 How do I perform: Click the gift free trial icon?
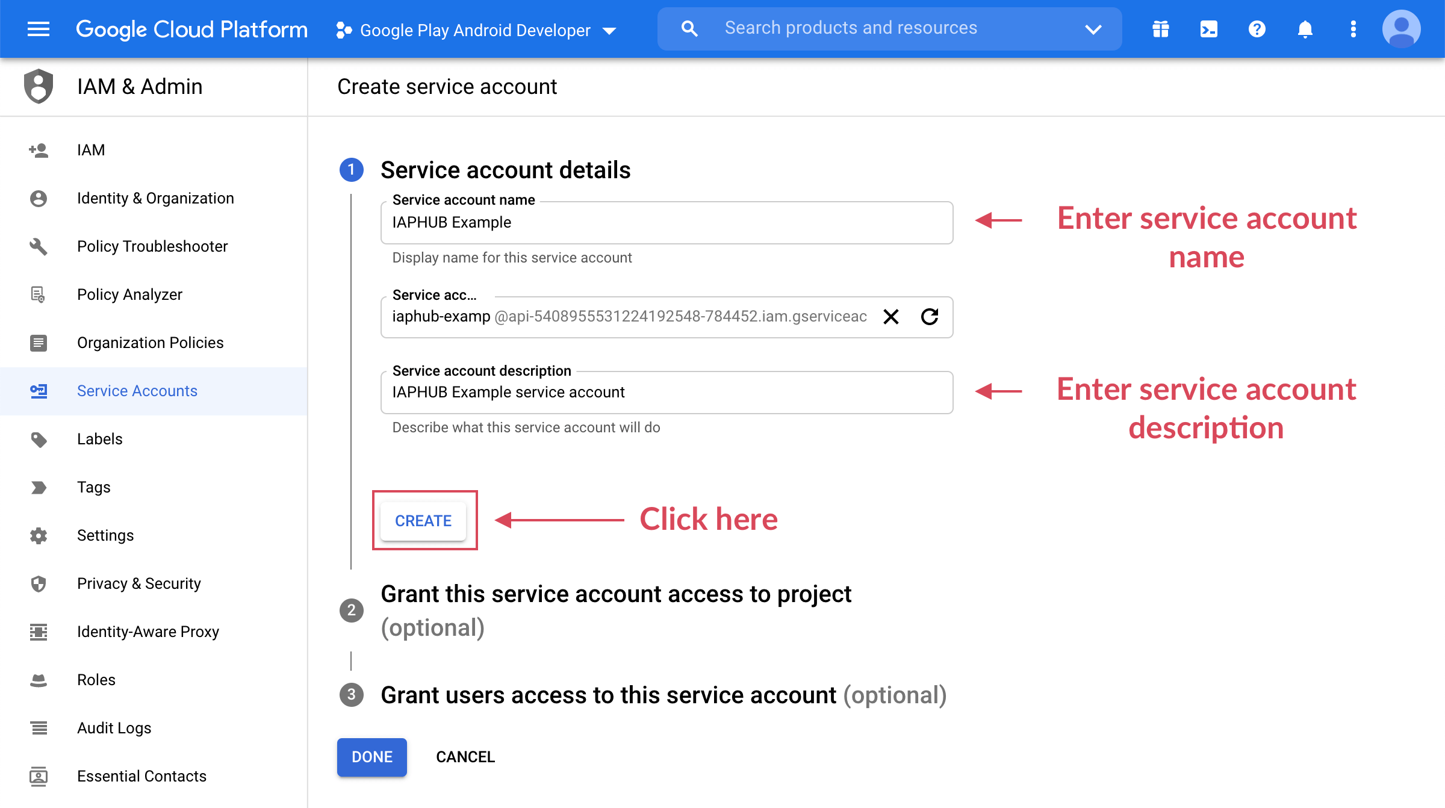1160,29
